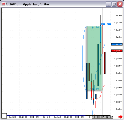Click the 04:40 time axis label

(x=46, y=117)
